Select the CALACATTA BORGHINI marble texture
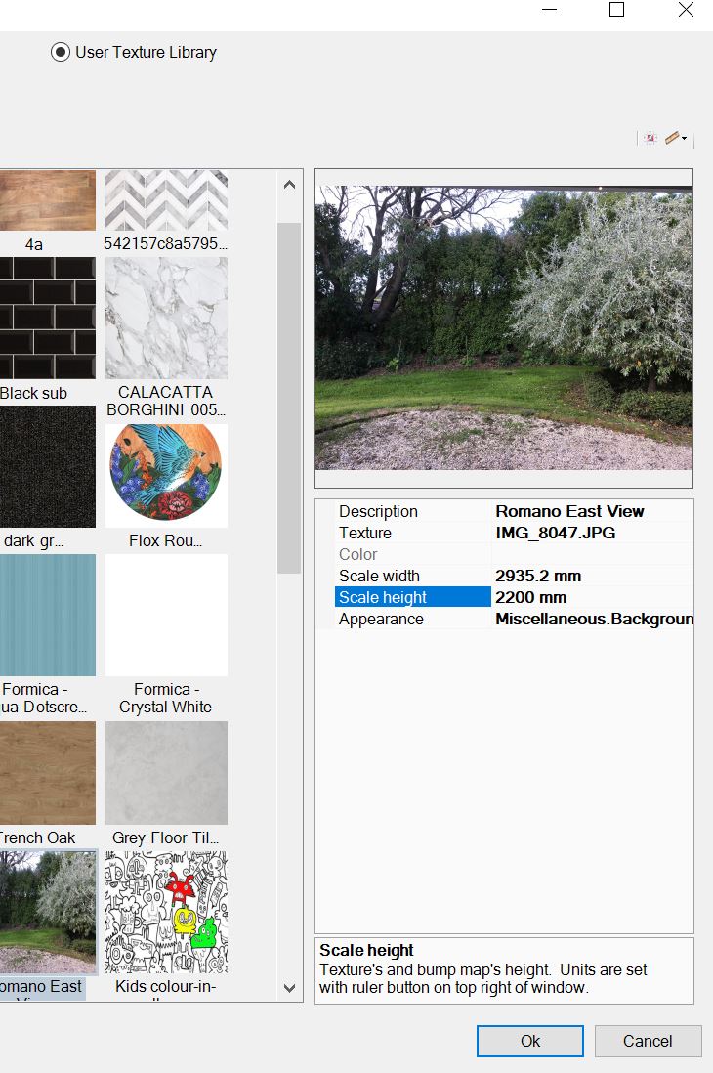The image size is (713, 1073). coord(166,318)
